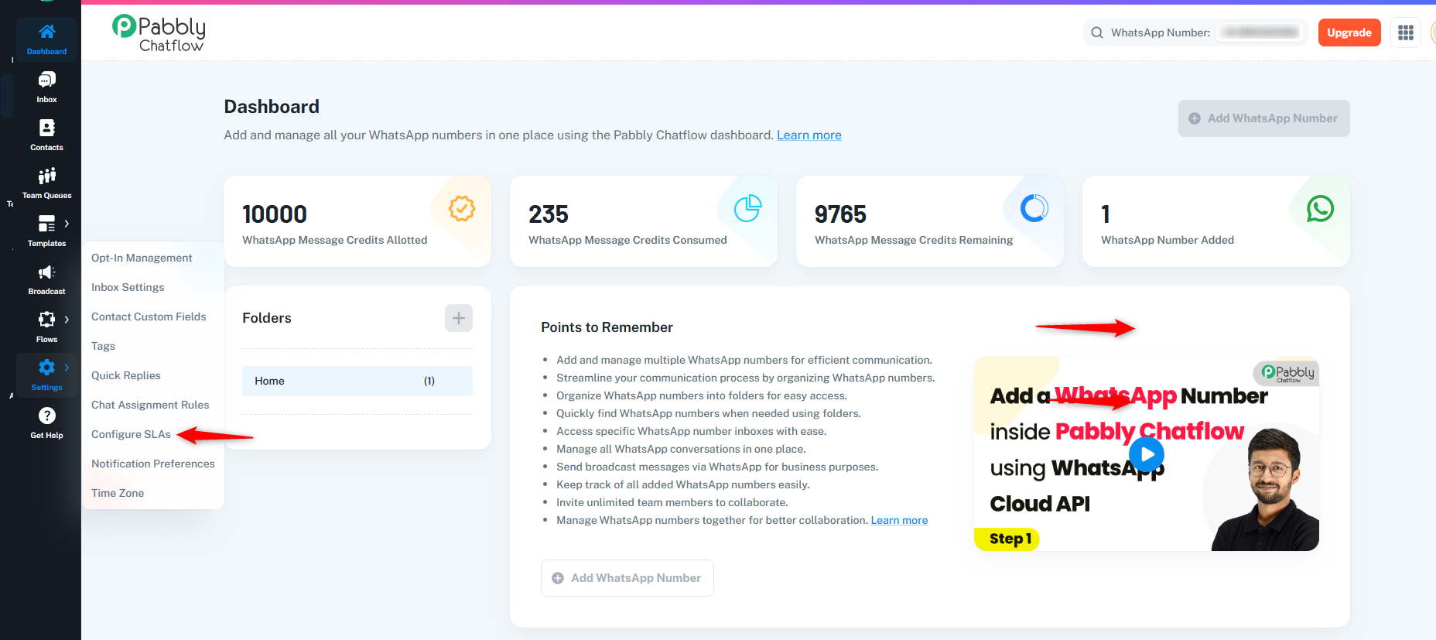This screenshot has width=1436, height=640.
Task: Select Time Zone menu item
Action: point(118,493)
